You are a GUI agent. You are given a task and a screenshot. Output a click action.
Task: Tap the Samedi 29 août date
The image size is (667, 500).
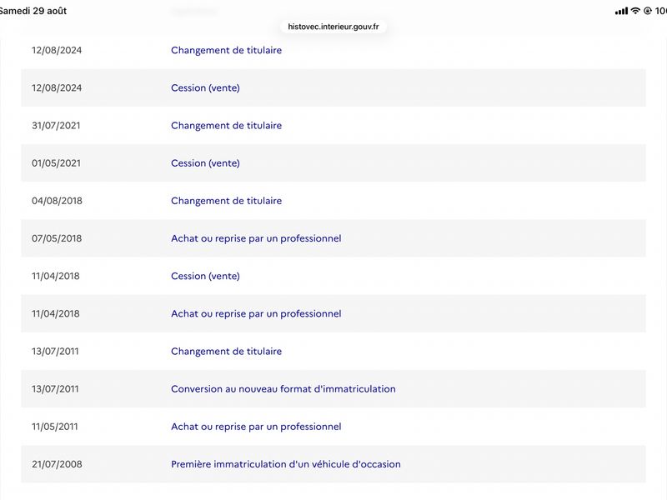33,11
